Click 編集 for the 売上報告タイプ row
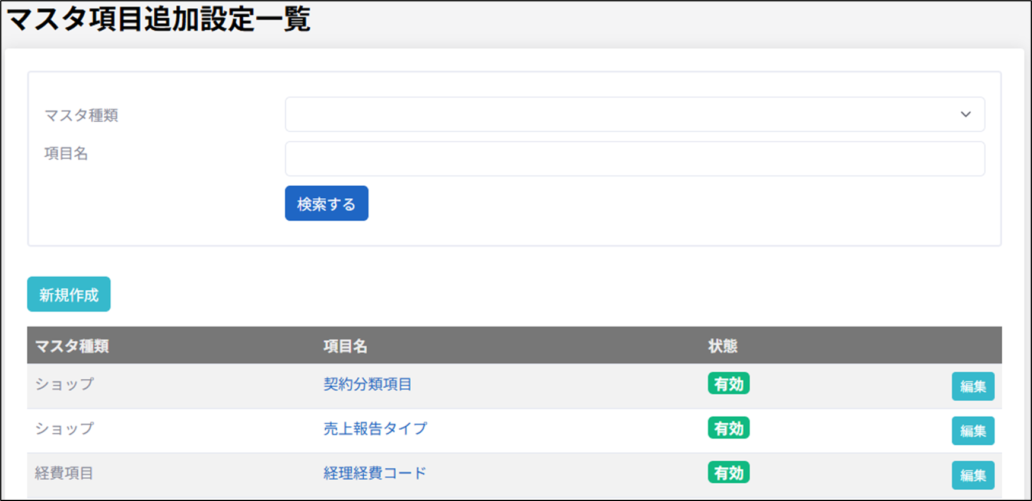This screenshot has height=501, width=1032. tap(973, 431)
